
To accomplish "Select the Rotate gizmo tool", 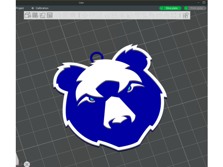I will (92, 15).
